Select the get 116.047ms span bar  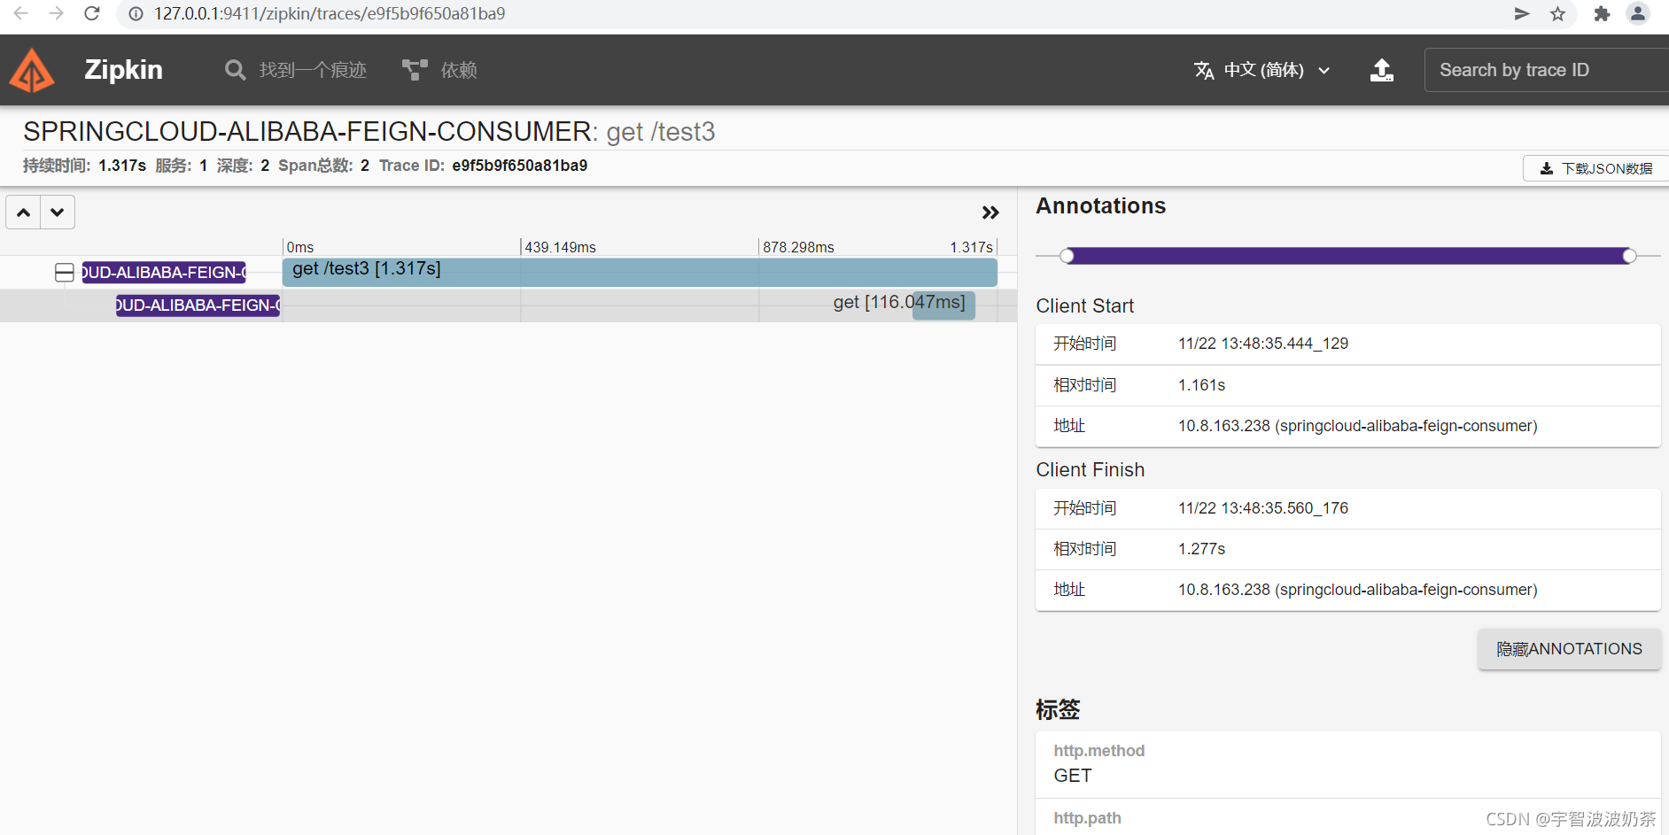943,305
